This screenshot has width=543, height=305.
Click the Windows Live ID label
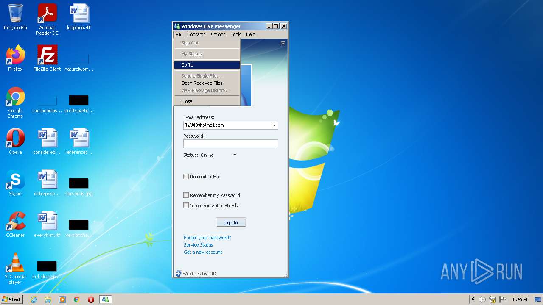(199, 274)
